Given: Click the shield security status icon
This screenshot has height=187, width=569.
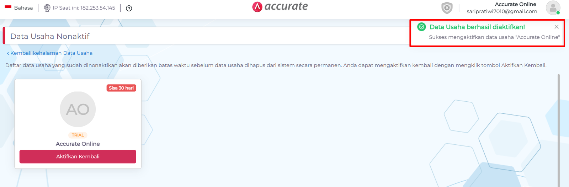Looking at the screenshot, I should (x=447, y=8).
